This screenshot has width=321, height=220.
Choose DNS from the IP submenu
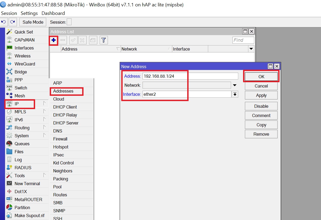pos(72,131)
